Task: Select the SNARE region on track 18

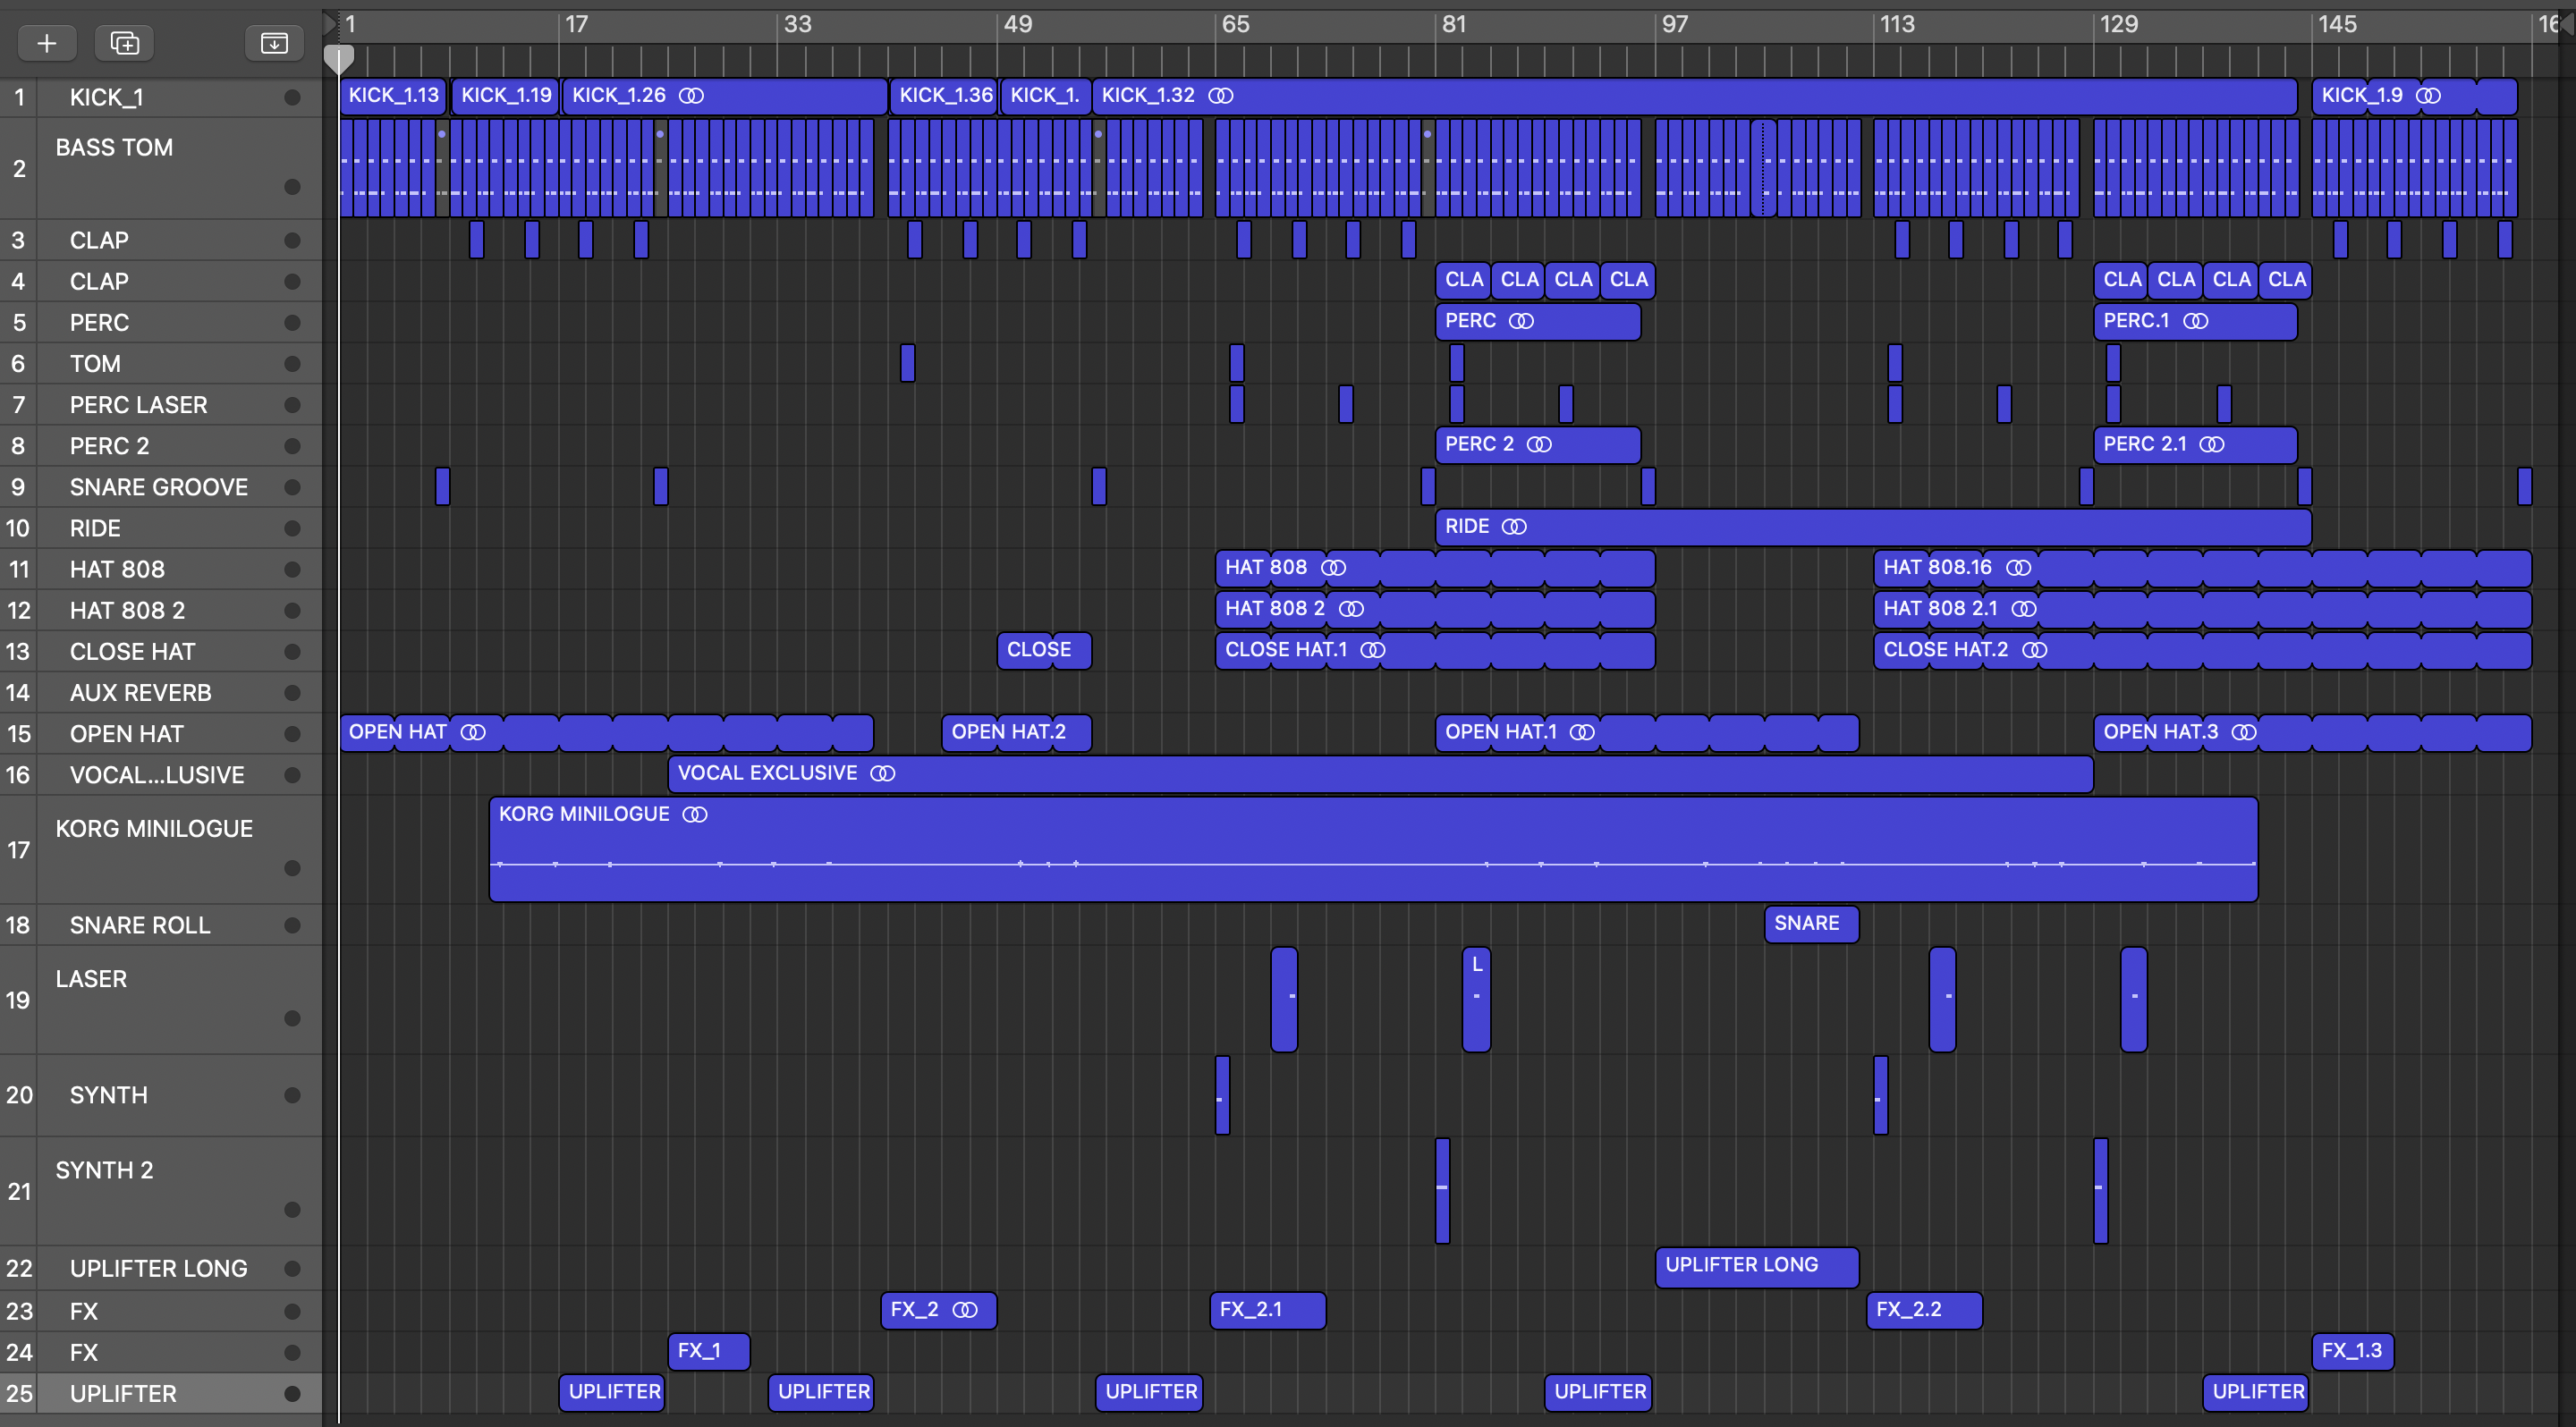Action: pos(1810,925)
